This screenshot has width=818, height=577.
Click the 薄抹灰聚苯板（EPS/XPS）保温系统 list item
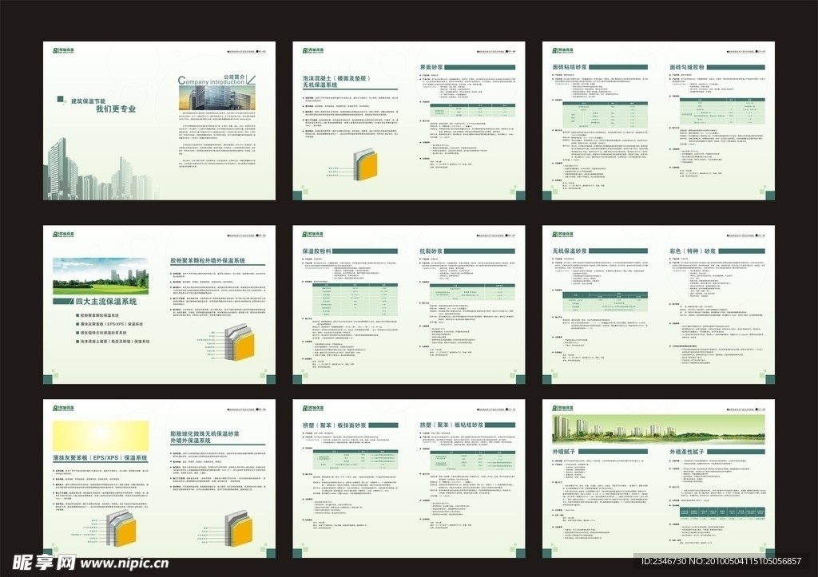[x=109, y=324]
